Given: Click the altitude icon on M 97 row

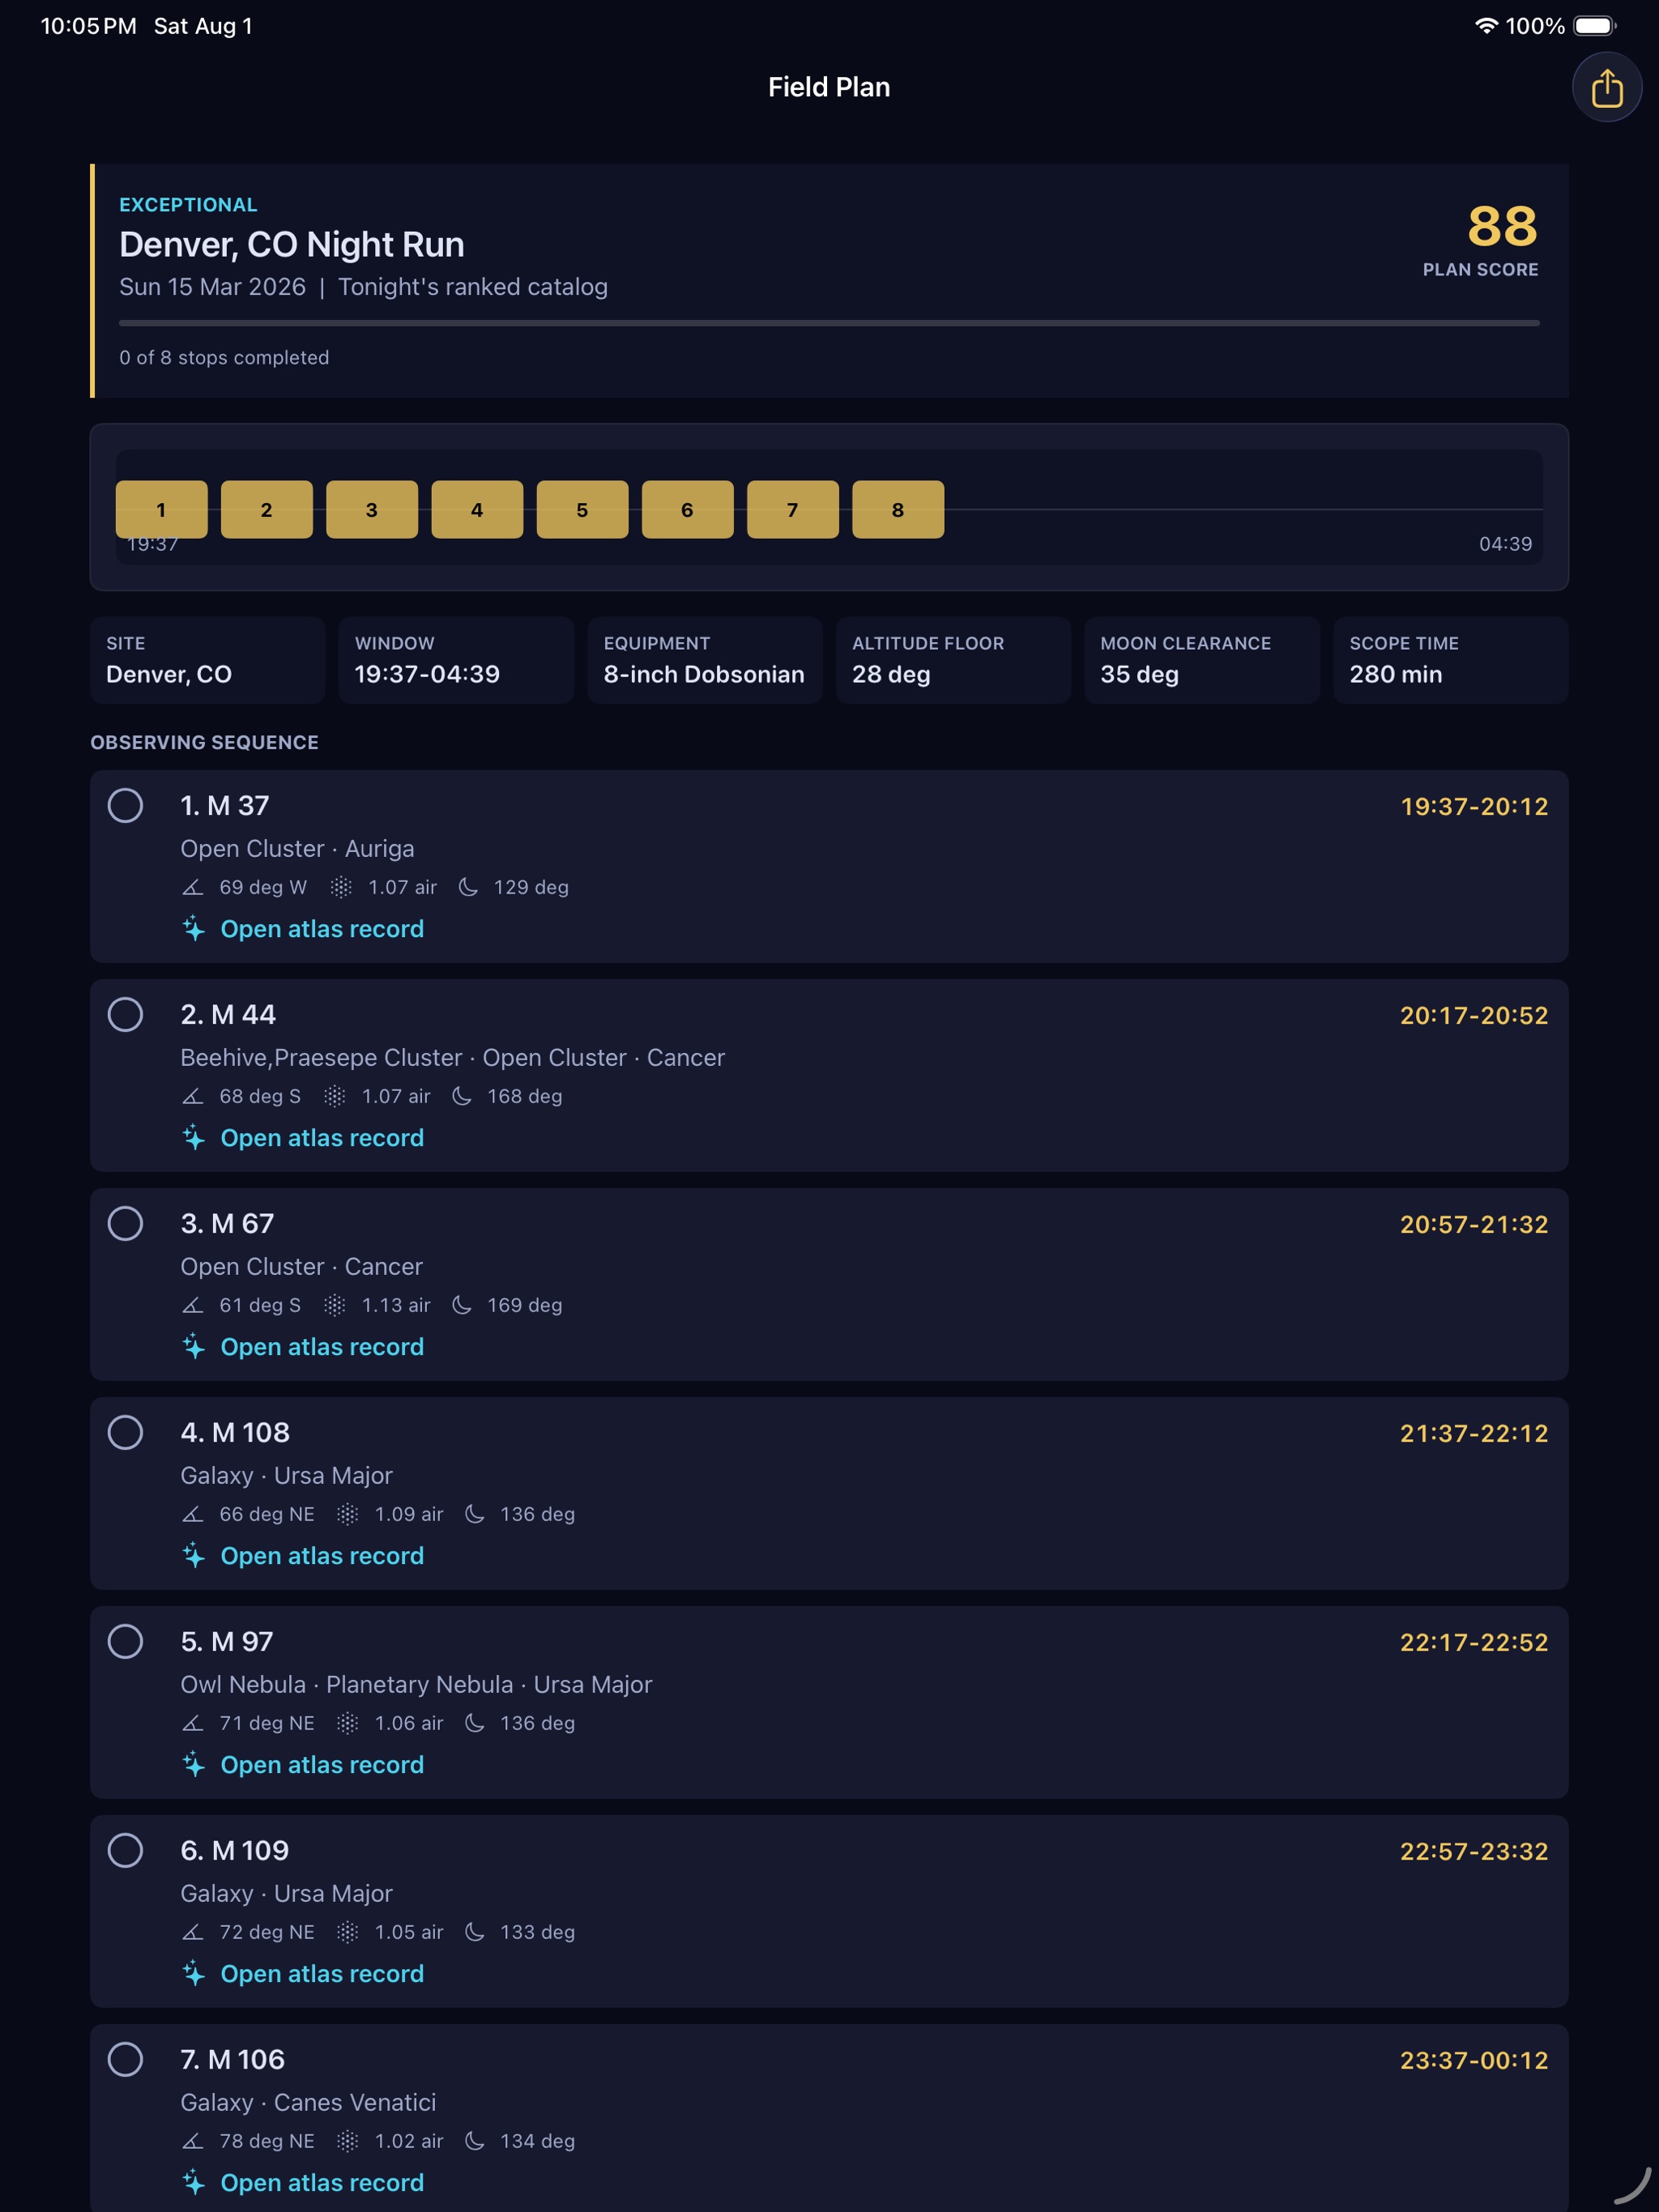Looking at the screenshot, I should [x=193, y=1724].
